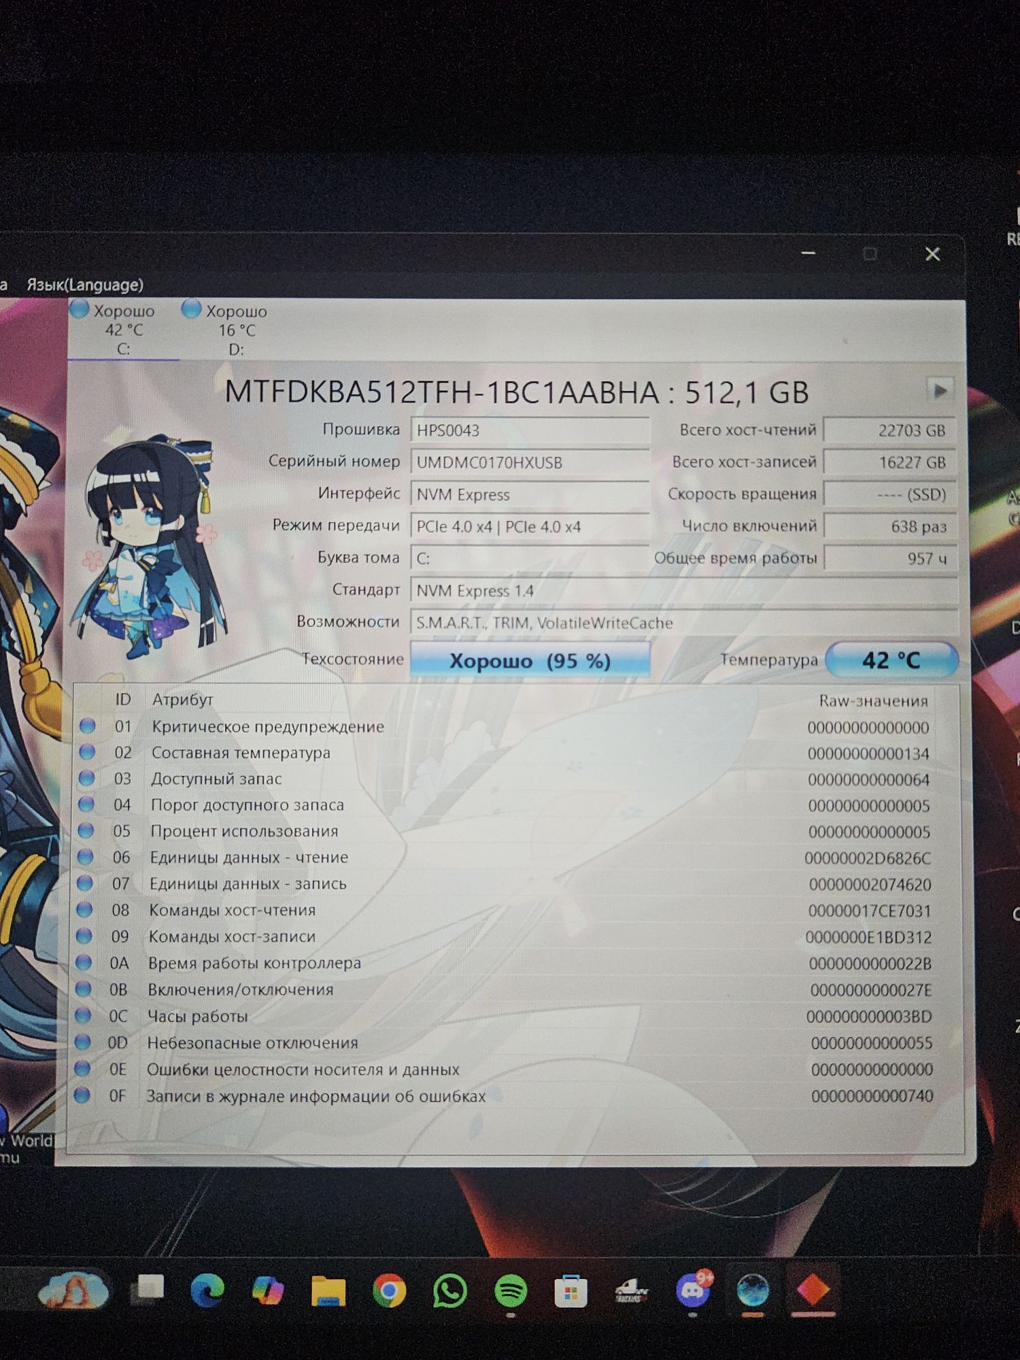Open Microsoft Store from the taskbar
The width and height of the screenshot is (1020, 1360).
point(571,1290)
